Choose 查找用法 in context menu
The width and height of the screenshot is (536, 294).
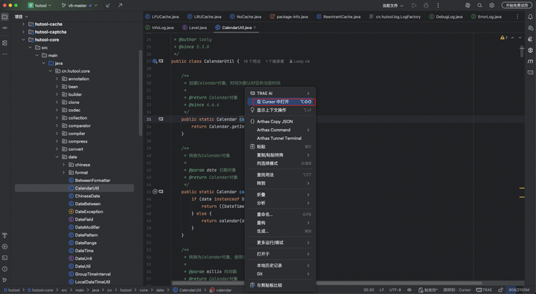[x=280, y=174]
